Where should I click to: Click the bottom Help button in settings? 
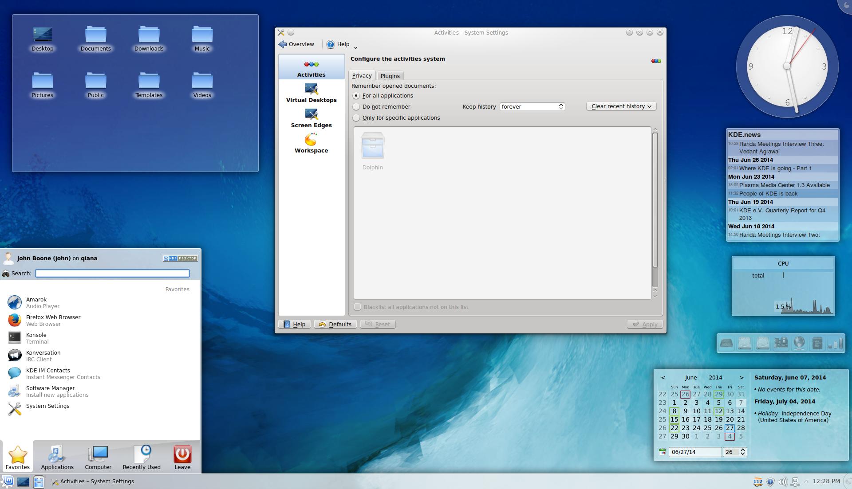coord(295,324)
